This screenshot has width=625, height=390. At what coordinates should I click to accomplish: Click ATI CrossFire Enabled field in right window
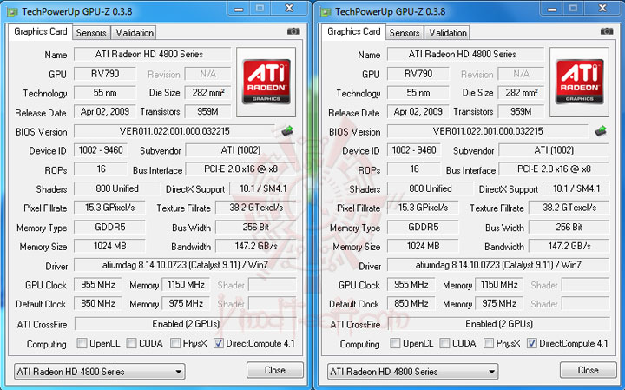click(499, 324)
